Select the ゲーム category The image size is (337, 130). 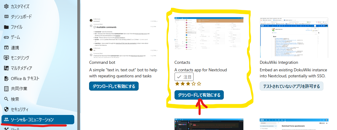click(x=38, y=37)
